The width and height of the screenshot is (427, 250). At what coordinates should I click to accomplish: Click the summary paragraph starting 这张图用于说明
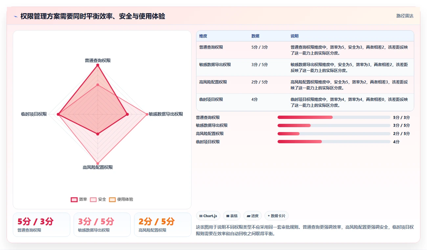click(x=305, y=230)
